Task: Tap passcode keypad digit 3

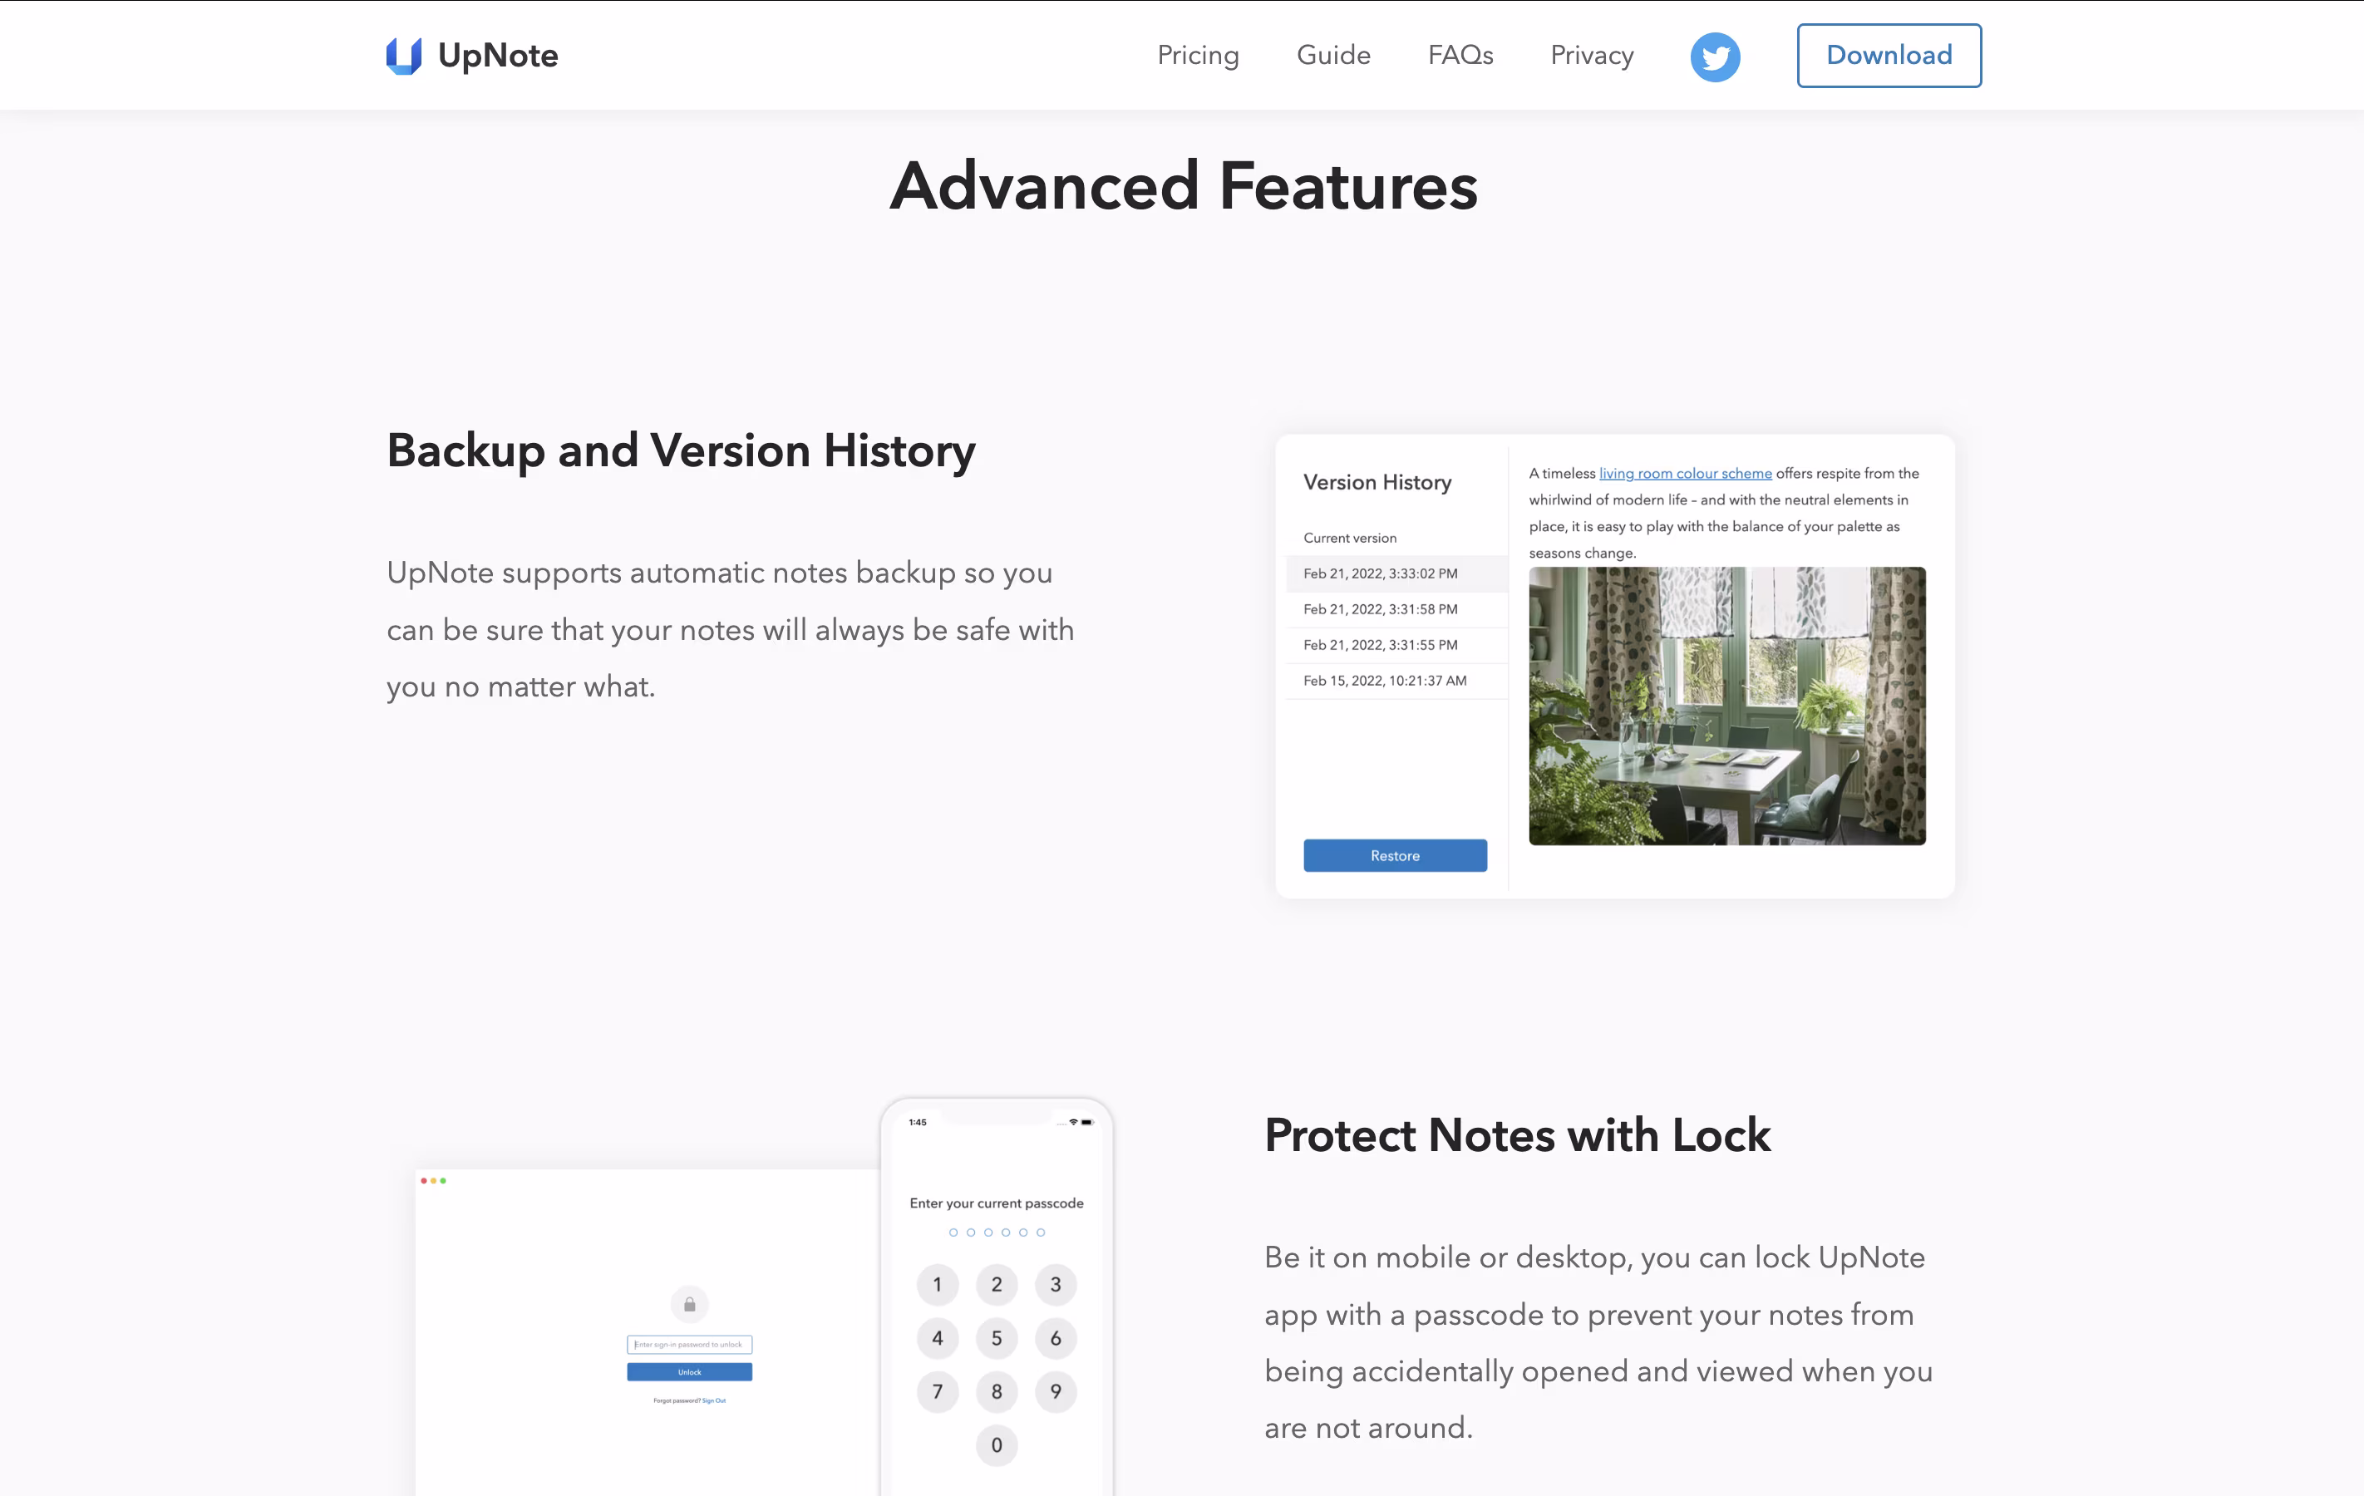Action: 1056,1284
